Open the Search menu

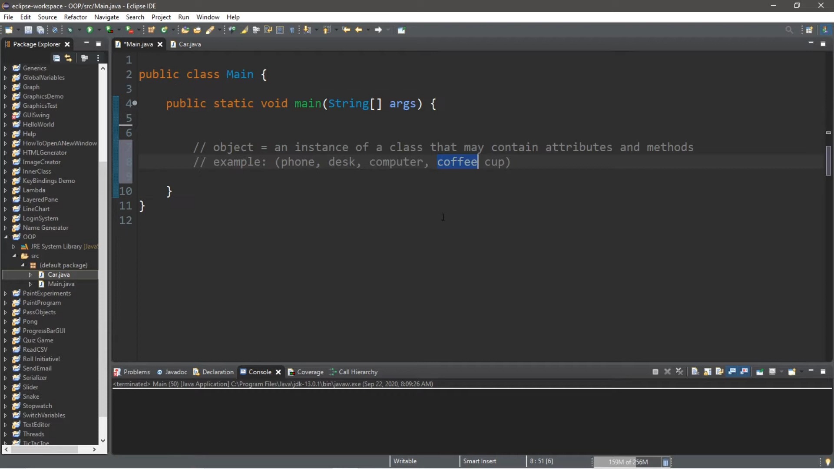point(135,17)
